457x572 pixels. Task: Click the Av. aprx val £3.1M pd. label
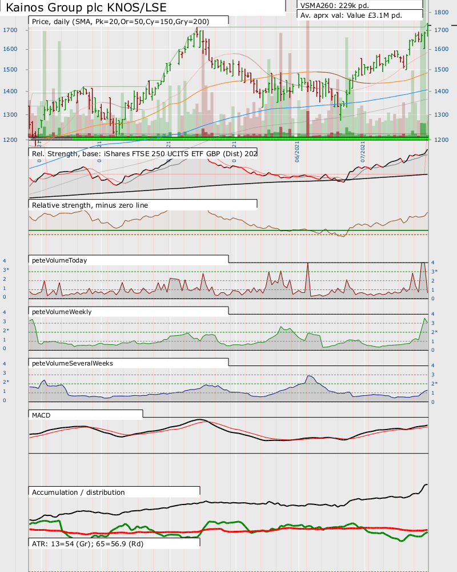351,15
